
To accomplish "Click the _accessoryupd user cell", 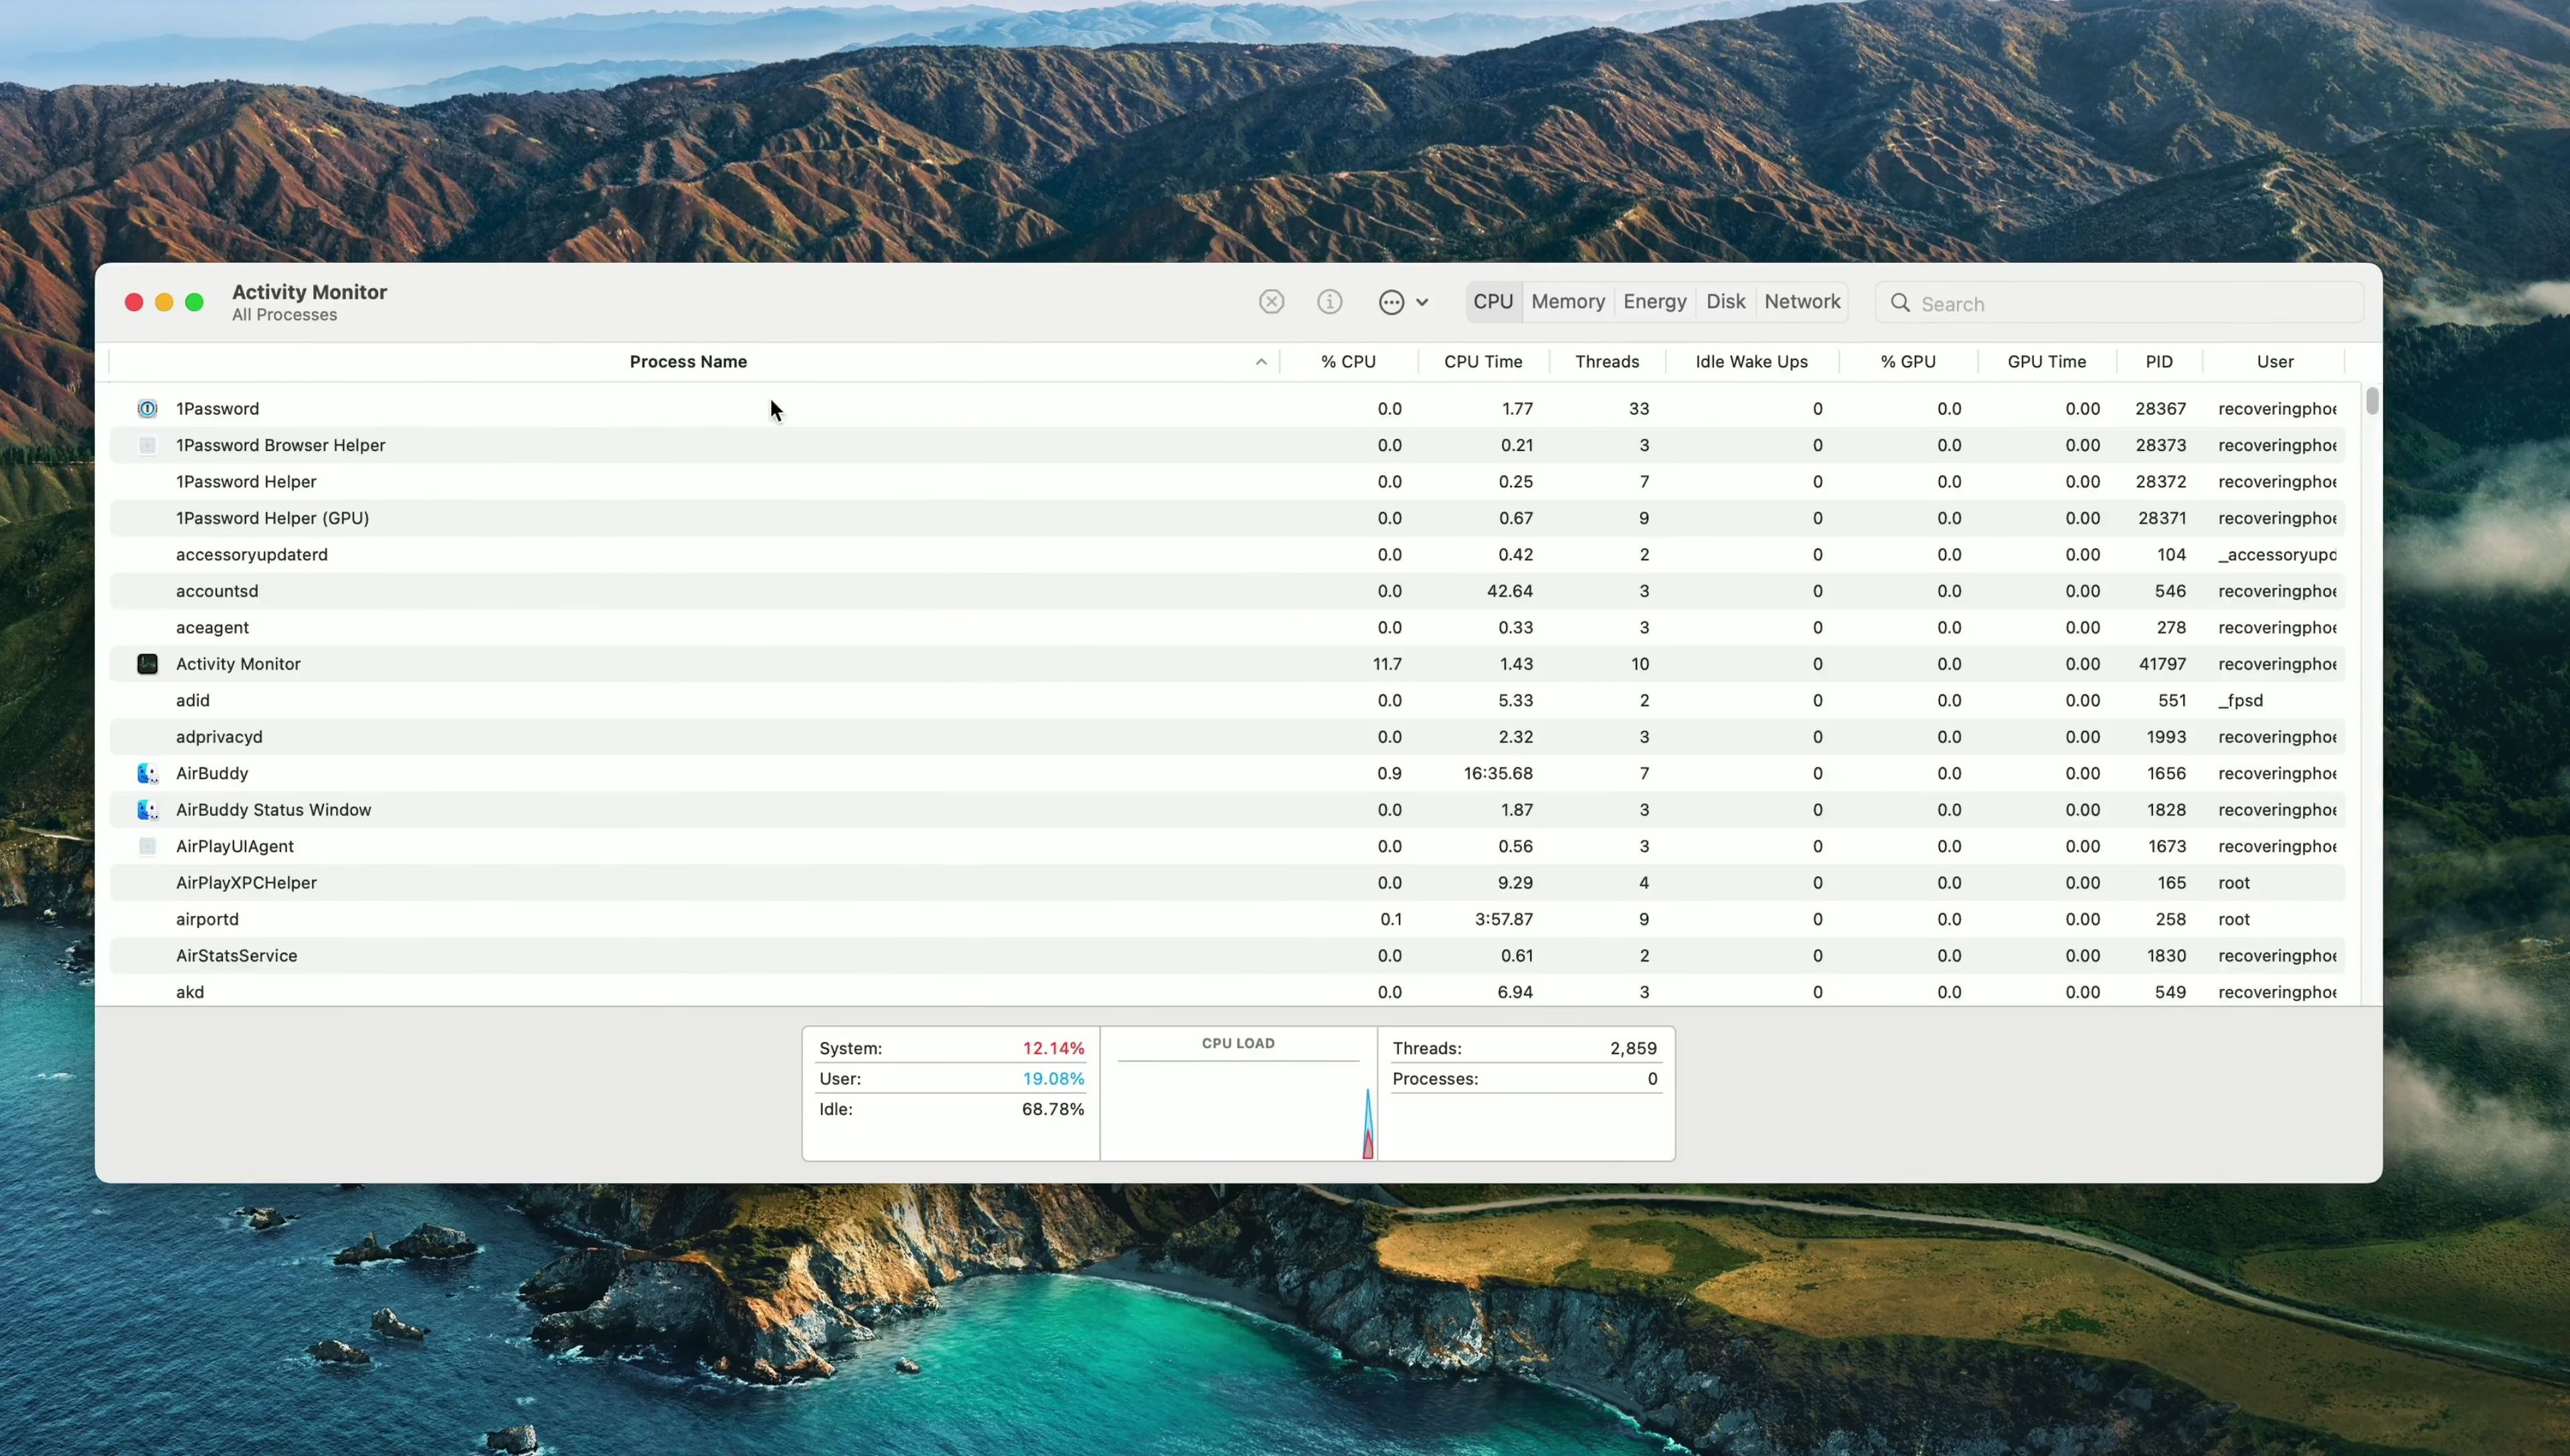I will (x=2277, y=554).
